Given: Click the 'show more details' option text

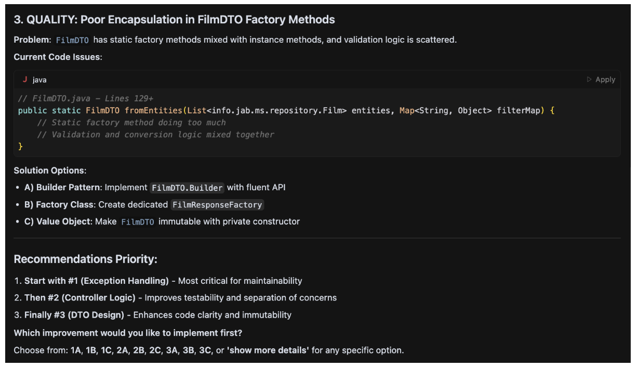Looking at the screenshot, I should (x=268, y=350).
